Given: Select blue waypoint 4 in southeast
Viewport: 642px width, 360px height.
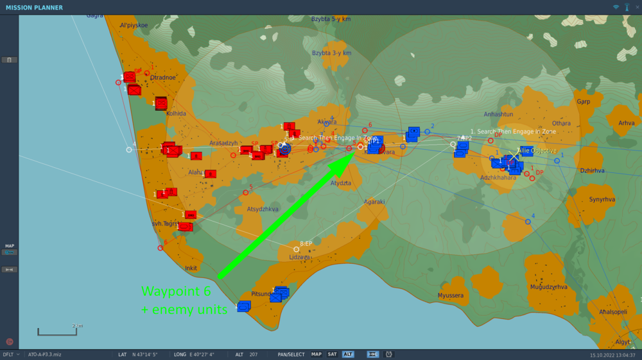Looking at the screenshot, I should coord(528,222).
